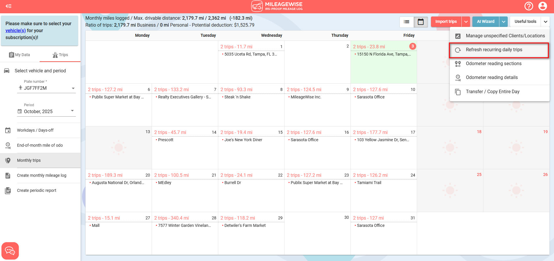
Task: Select Odometer reading sections menu entry
Action: point(500,64)
